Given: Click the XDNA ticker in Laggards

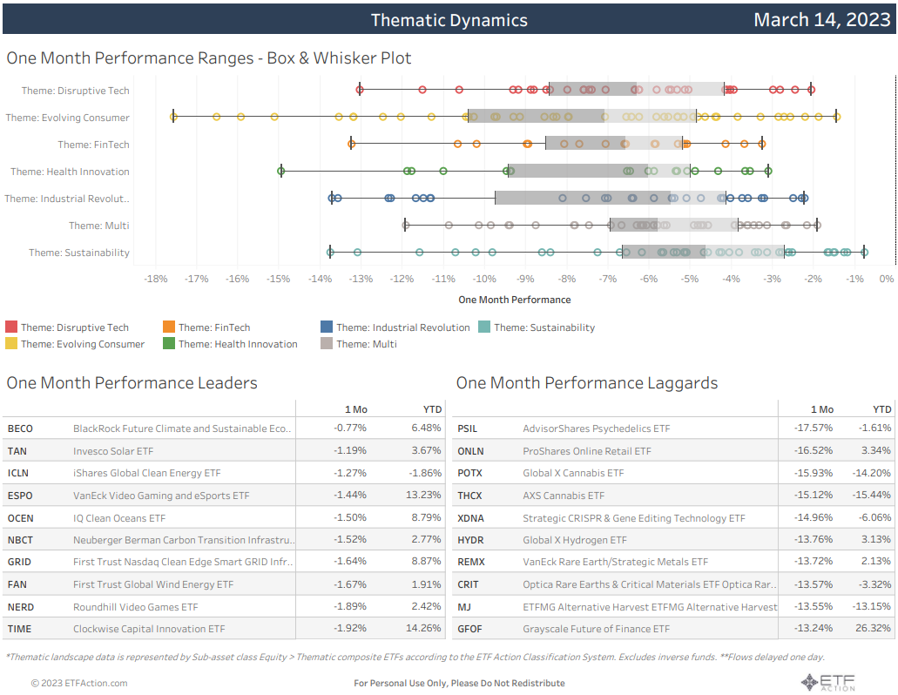Looking at the screenshot, I should pos(470,518).
